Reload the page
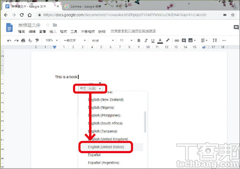240x169 pixels. tap(22, 15)
